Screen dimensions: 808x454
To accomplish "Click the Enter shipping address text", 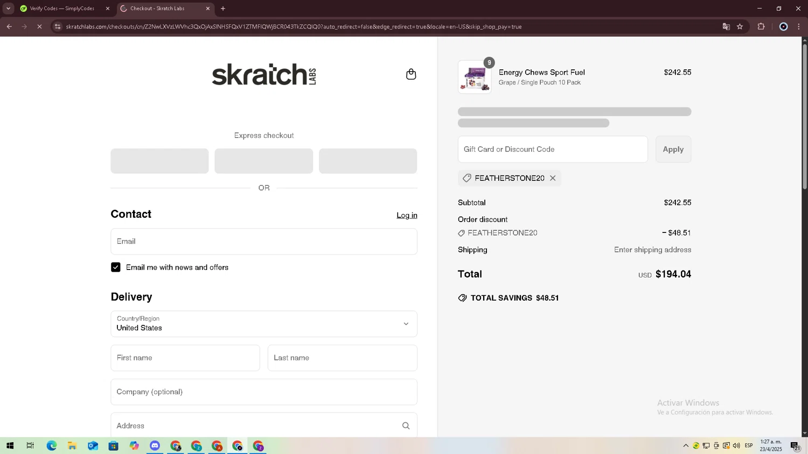I will (653, 250).
